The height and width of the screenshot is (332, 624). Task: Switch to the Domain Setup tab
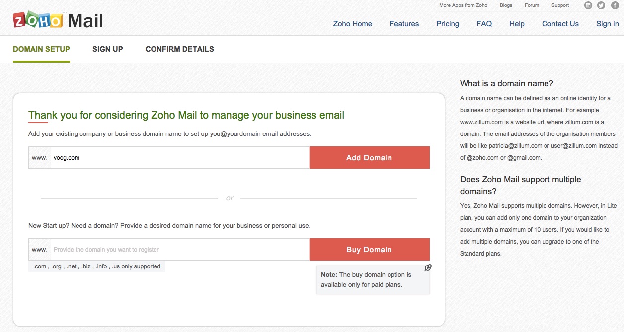click(x=41, y=49)
